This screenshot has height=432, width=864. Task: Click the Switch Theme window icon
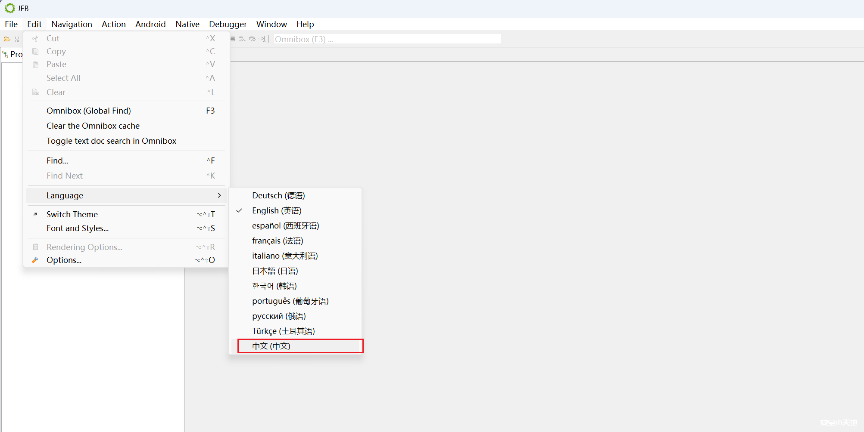click(35, 214)
